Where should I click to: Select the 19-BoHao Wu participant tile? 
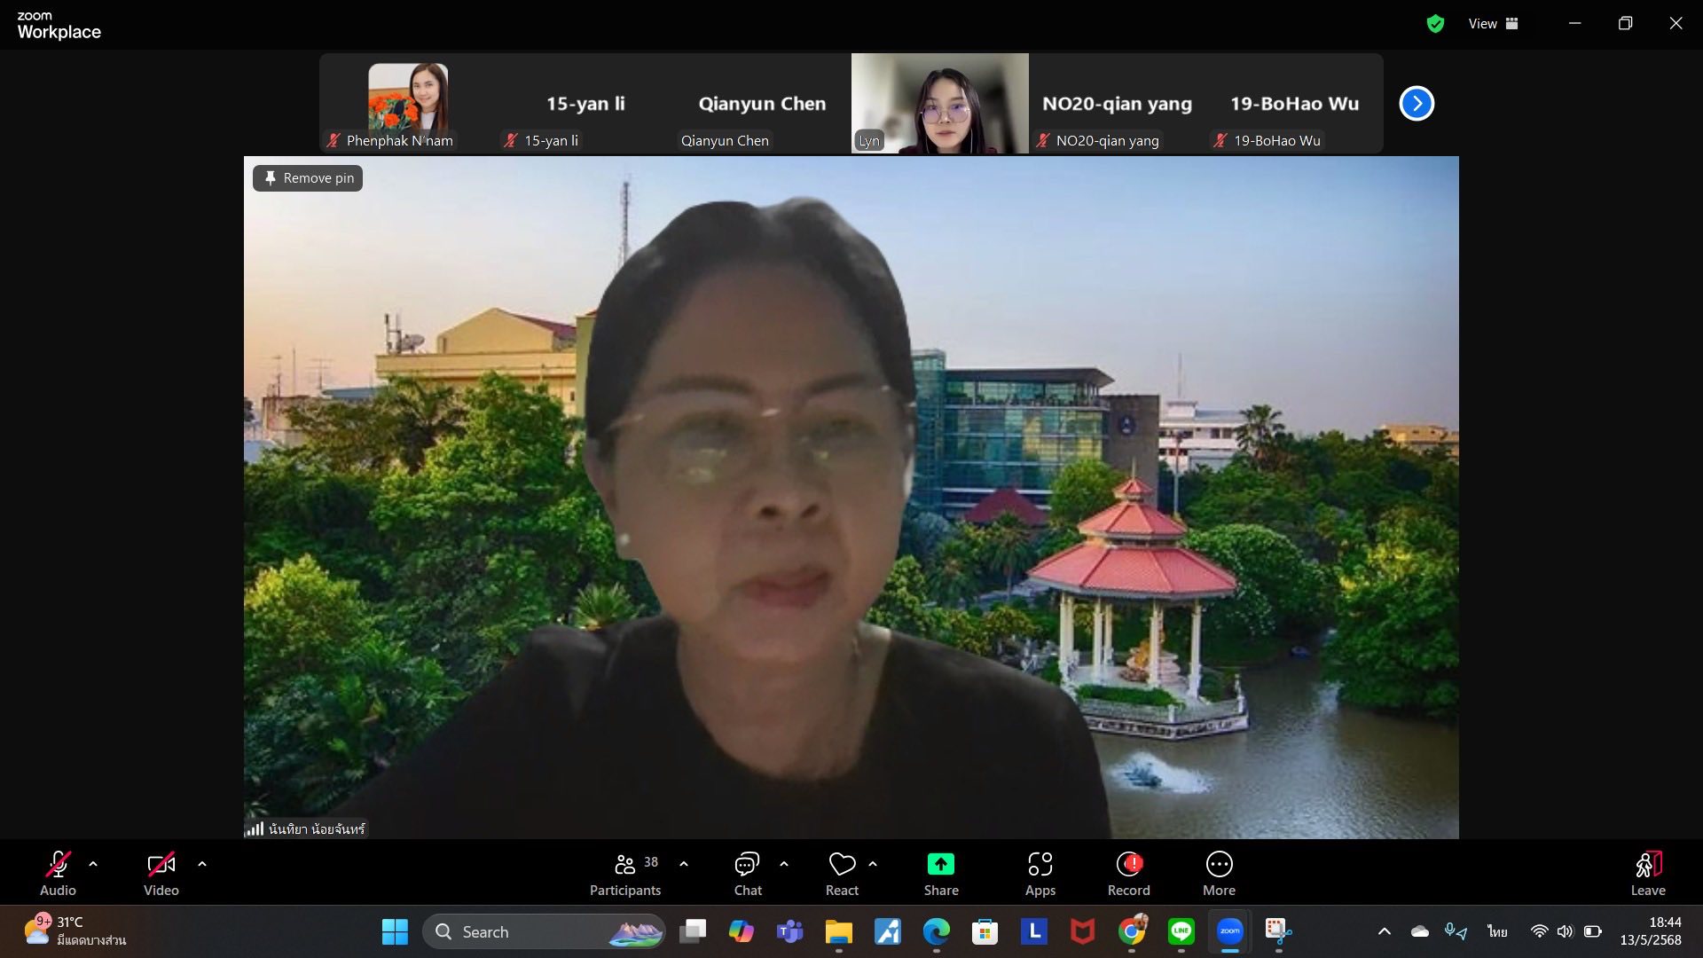pyautogui.click(x=1294, y=103)
